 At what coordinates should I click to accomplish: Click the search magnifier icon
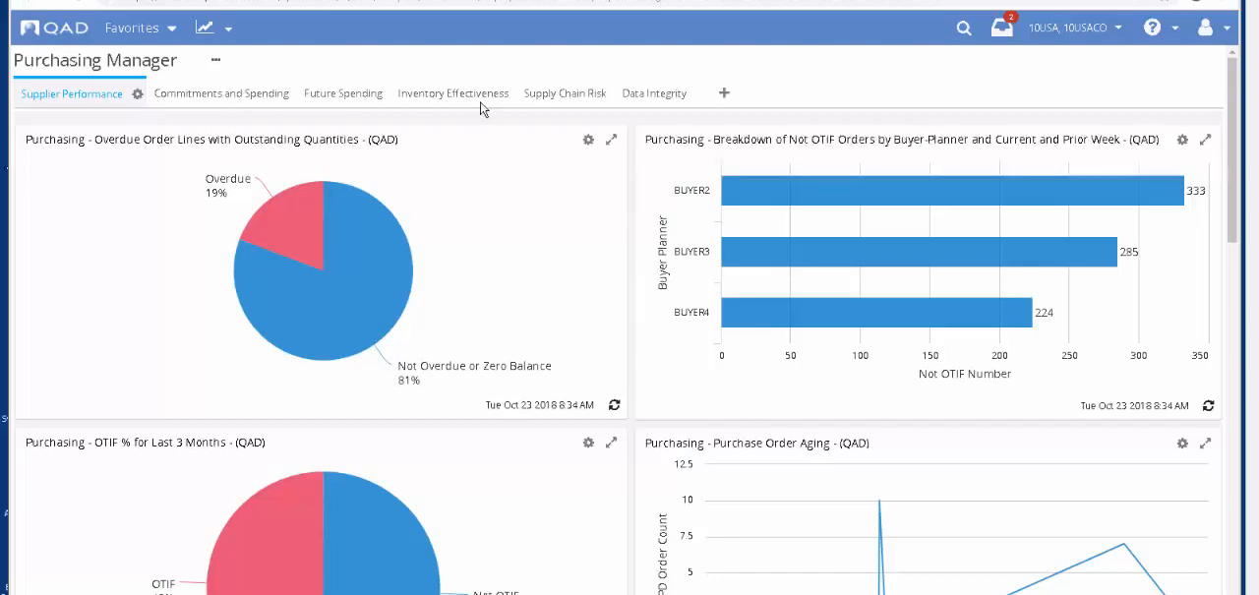point(964,28)
